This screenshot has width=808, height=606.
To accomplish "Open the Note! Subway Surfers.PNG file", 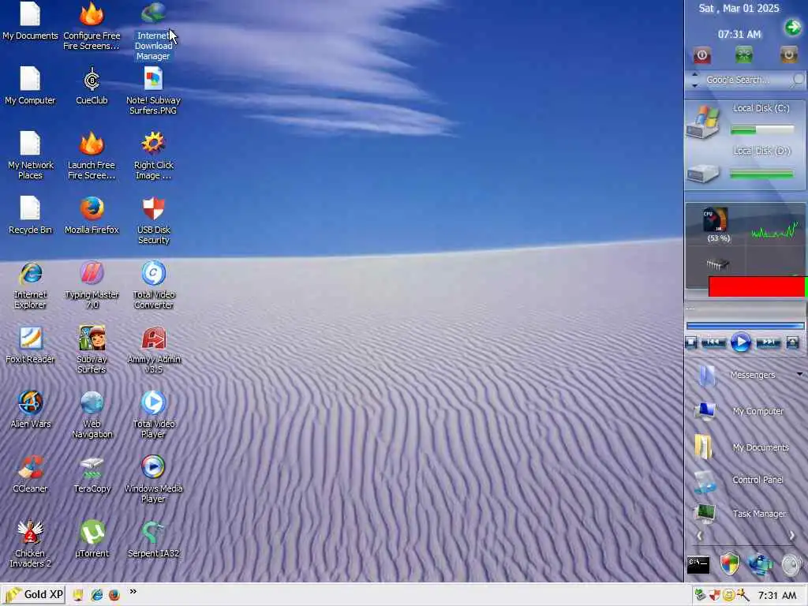I will 153,91.
